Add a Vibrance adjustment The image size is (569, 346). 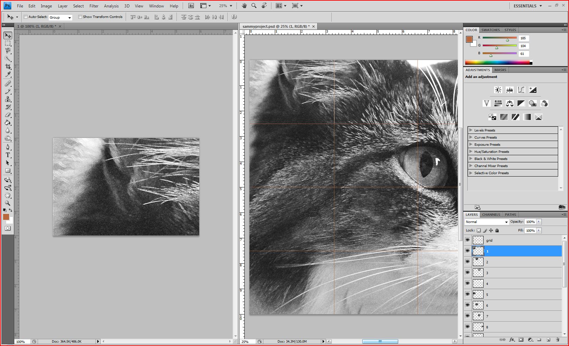[486, 103]
